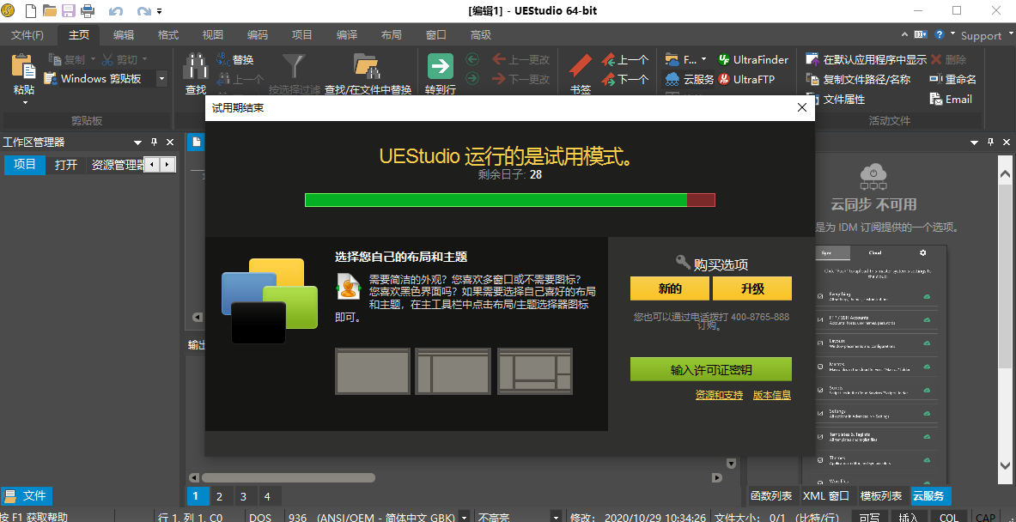The width and height of the screenshot is (1016, 522).
Task: Open 云服务 in the ribbon
Action: pyautogui.click(x=690, y=79)
